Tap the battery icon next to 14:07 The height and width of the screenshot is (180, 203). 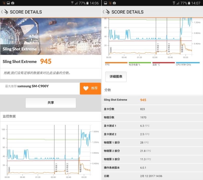click(x=189, y=3)
